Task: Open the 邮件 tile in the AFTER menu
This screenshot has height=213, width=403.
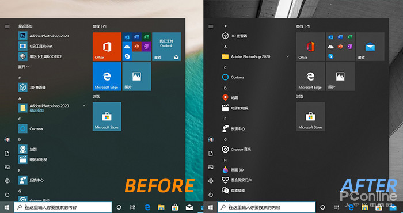Action: point(370,47)
